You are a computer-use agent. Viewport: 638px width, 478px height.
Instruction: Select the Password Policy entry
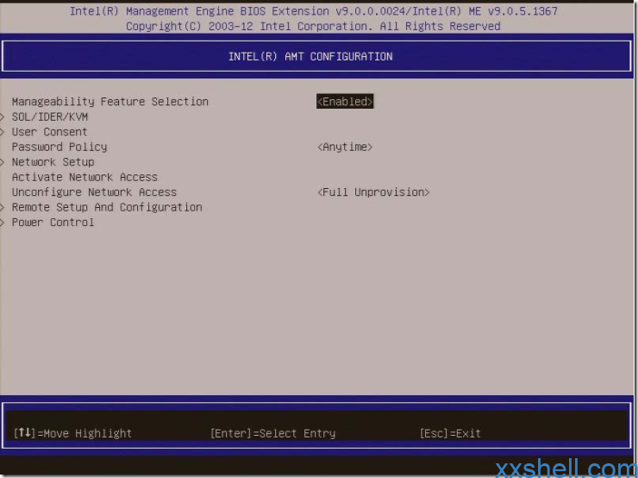(x=59, y=147)
